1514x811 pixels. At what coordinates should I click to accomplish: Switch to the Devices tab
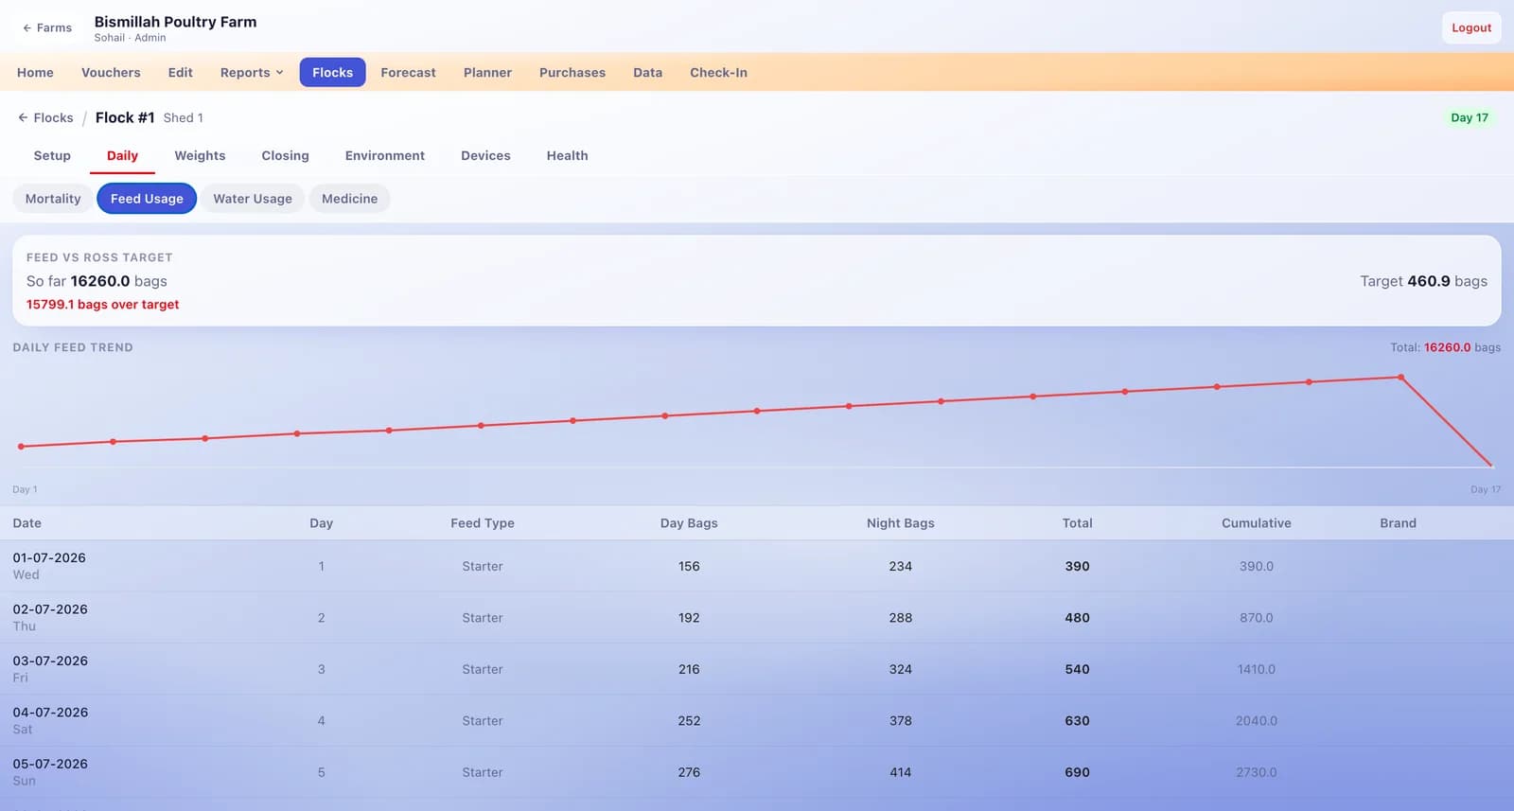tap(485, 156)
